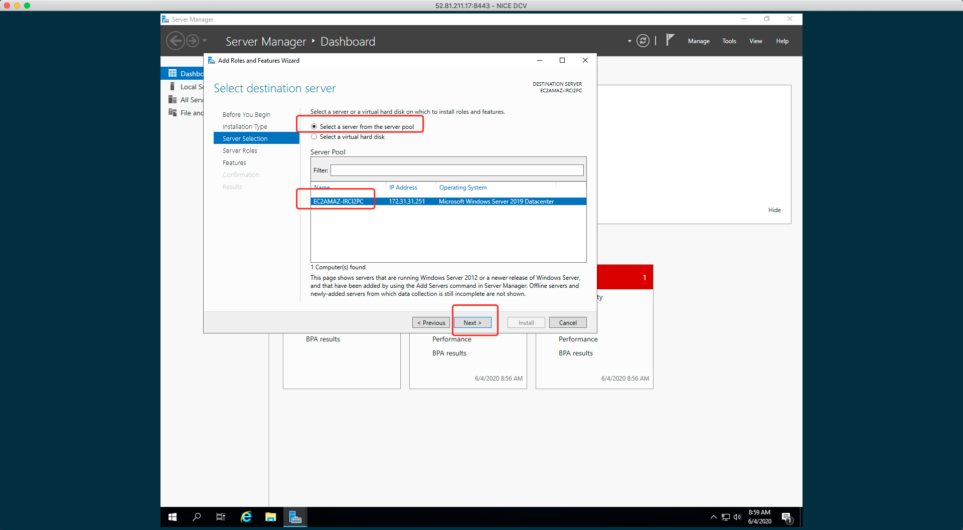Click the < Previous button

pyautogui.click(x=431, y=322)
